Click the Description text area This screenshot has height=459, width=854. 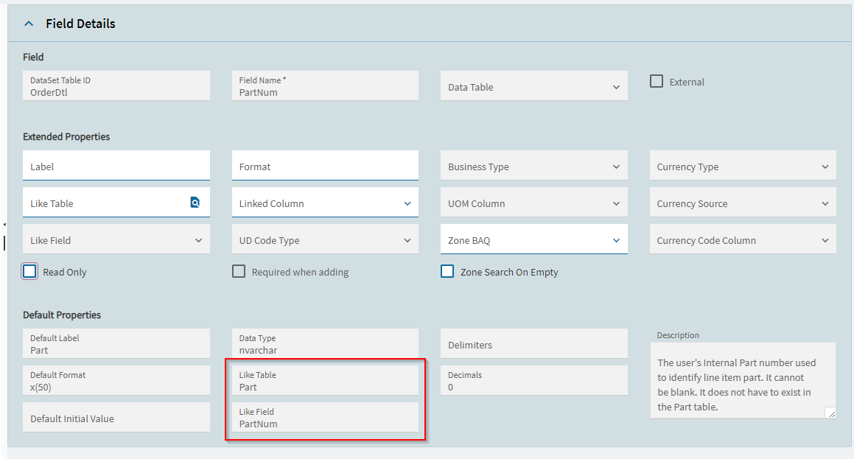pos(743,381)
